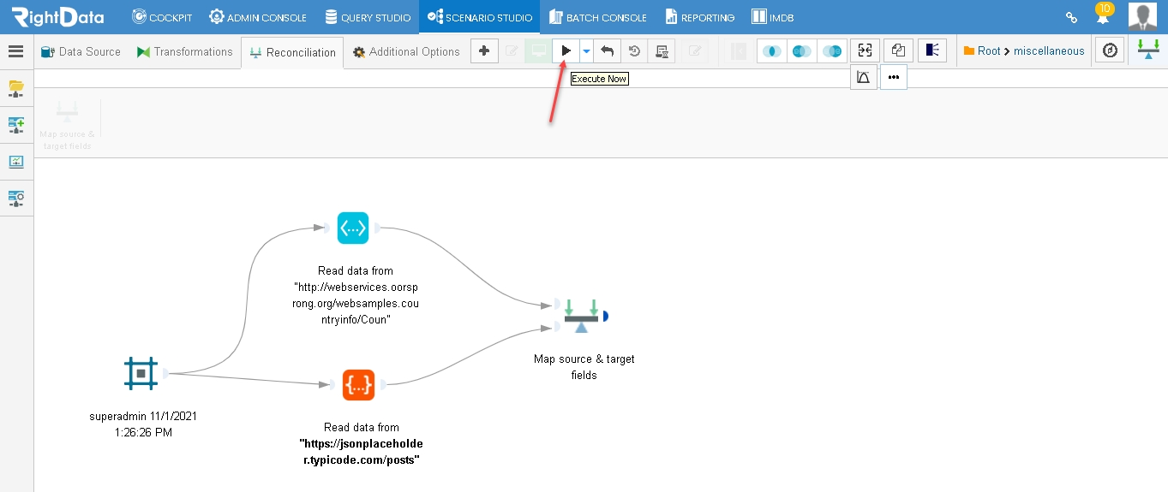This screenshot has width=1168, height=492.
Task: Click the Root breadcrumb link
Action: [x=989, y=51]
